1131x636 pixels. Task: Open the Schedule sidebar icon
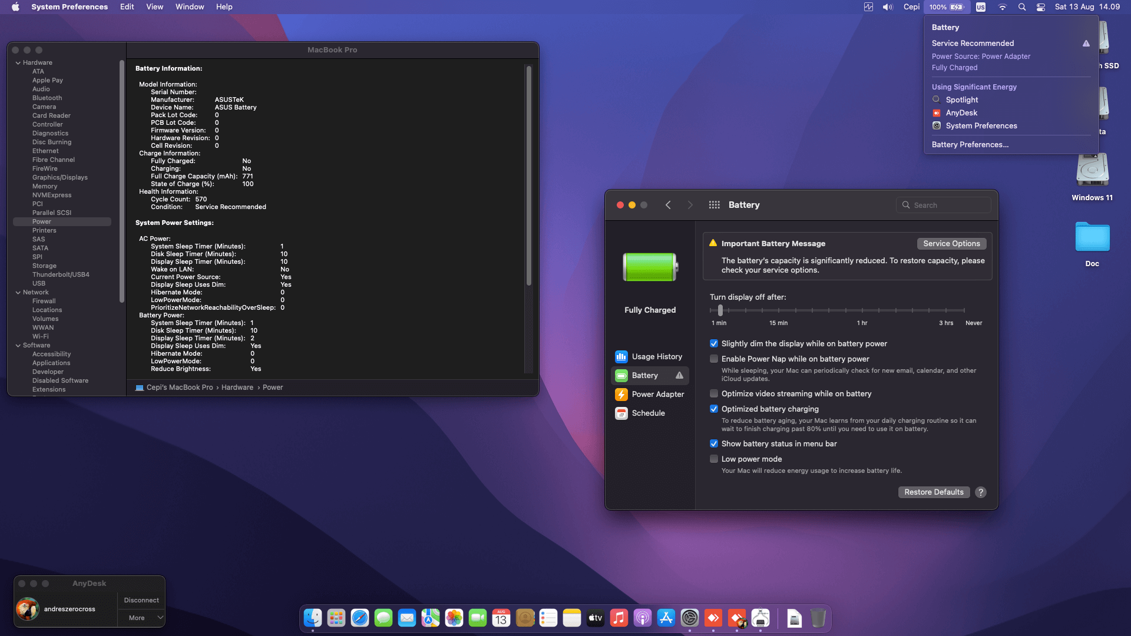[621, 413]
